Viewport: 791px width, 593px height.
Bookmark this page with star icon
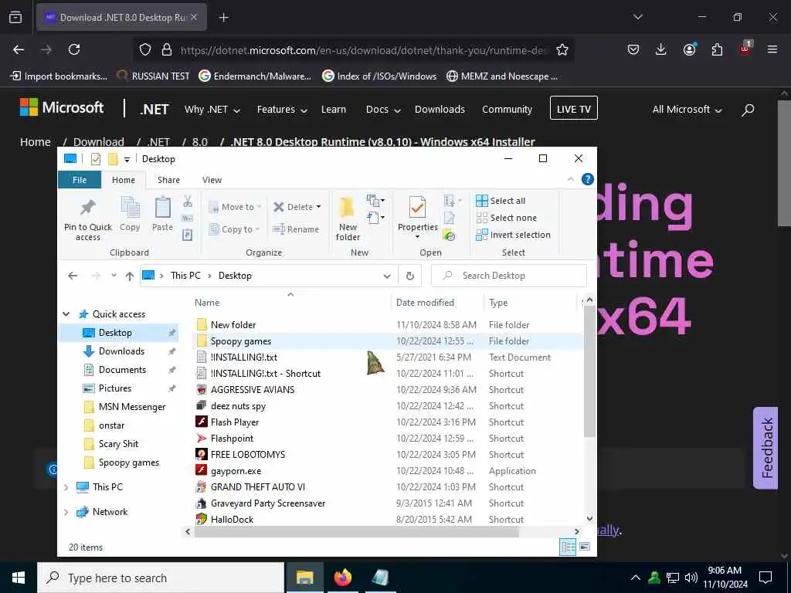coord(562,49)
